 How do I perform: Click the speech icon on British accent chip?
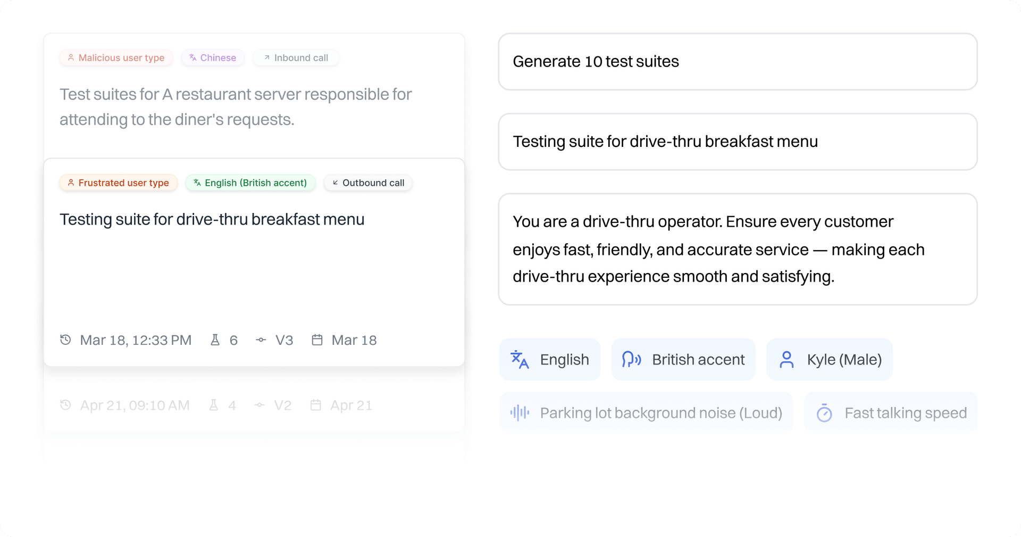coord(632,359)
